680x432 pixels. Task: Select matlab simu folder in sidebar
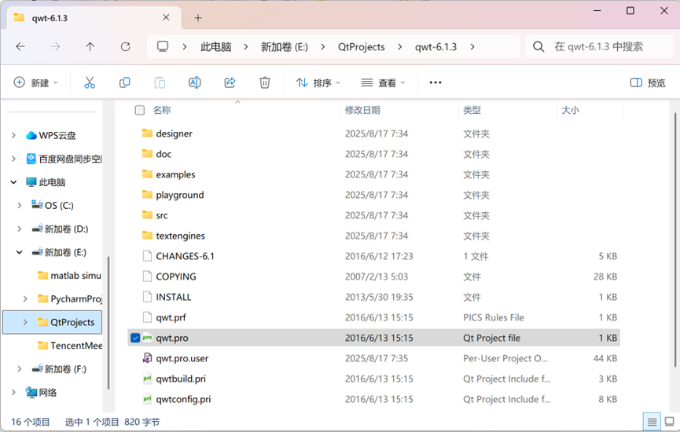(70, 276)
